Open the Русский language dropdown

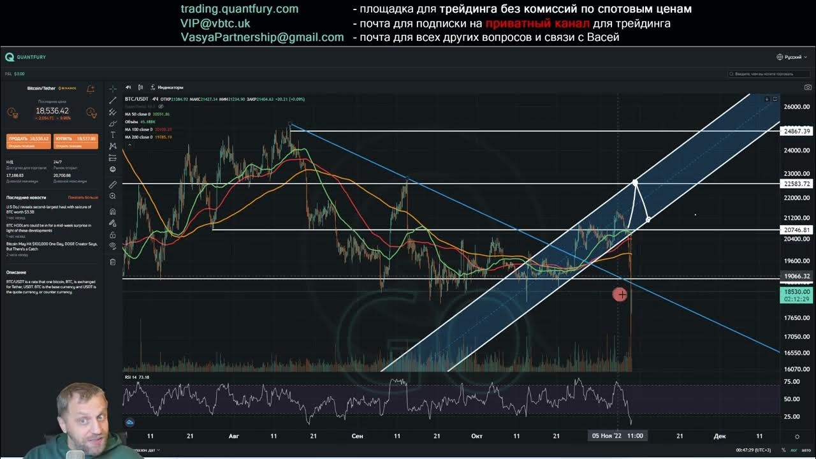click(793, 57)
